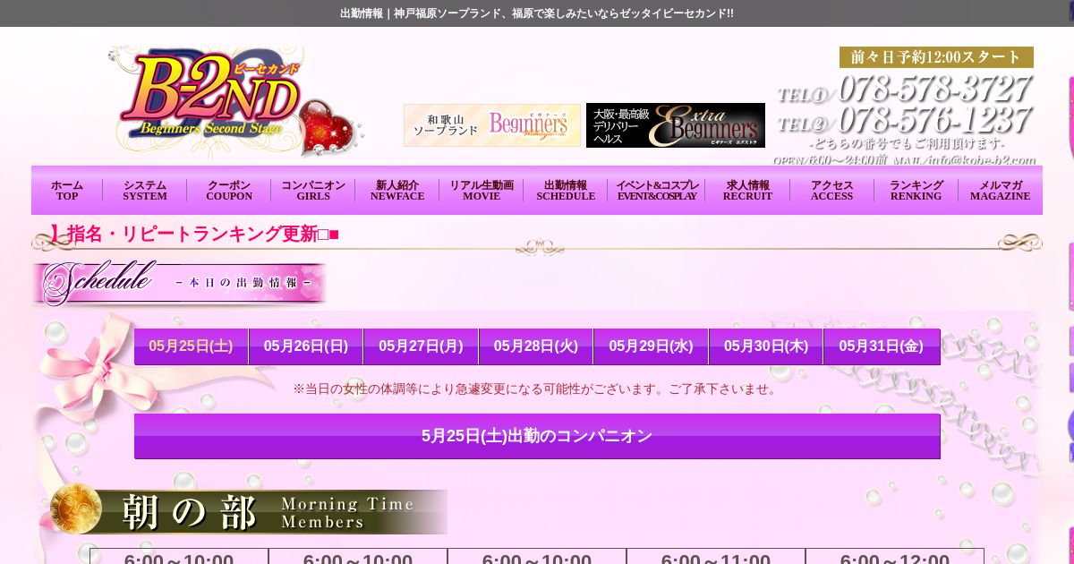Open the イベント&コスプレ menu item
Viewport: 1074px width, 564px height.
pos(657,191)
